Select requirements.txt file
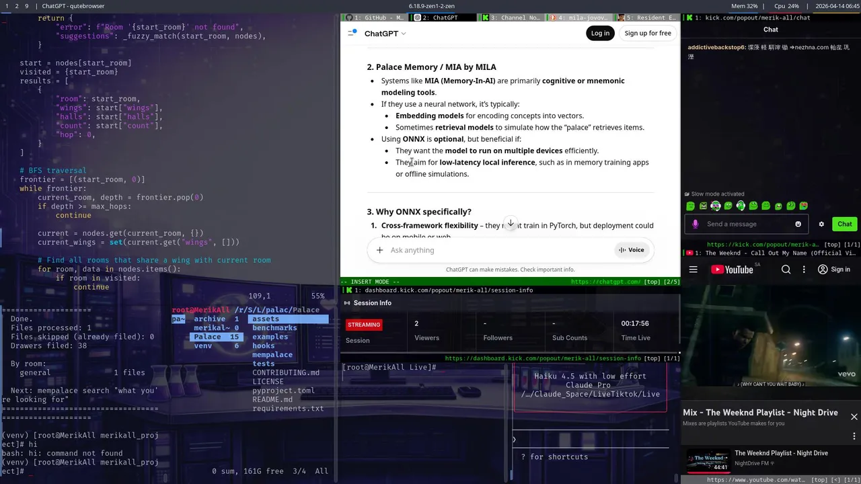 tap(288, 408)
